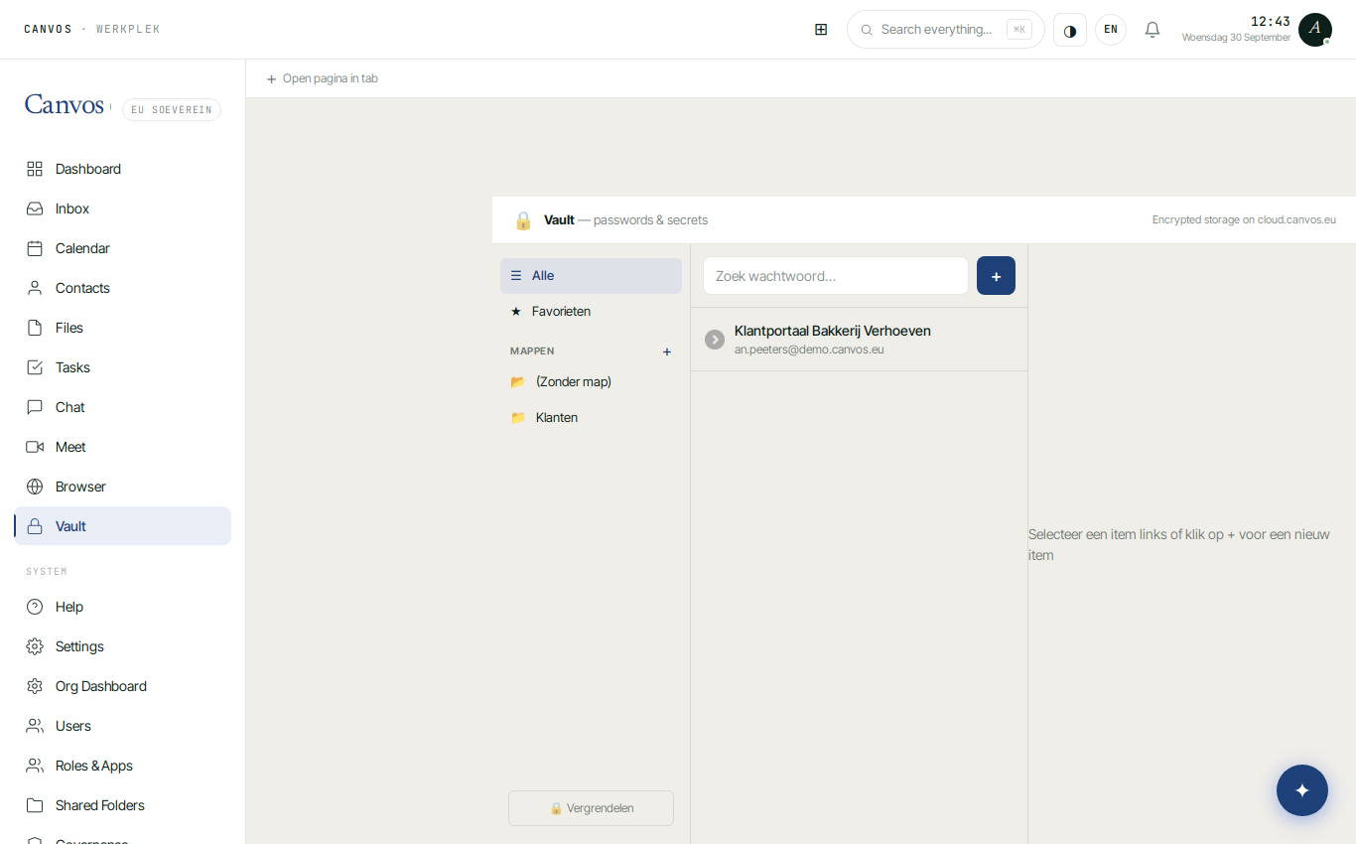
Task: Open the Dashboard from the sidebar
Action: (122, 169)
